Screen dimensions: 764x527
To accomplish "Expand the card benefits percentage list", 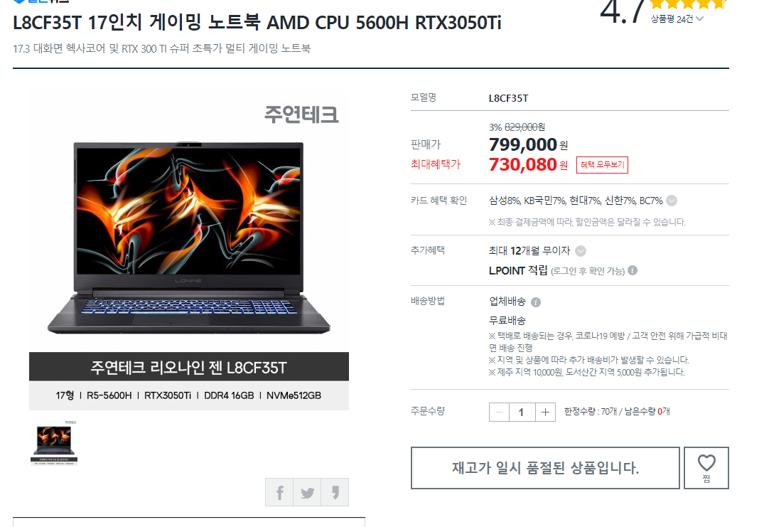I will (x=672, y=201).
